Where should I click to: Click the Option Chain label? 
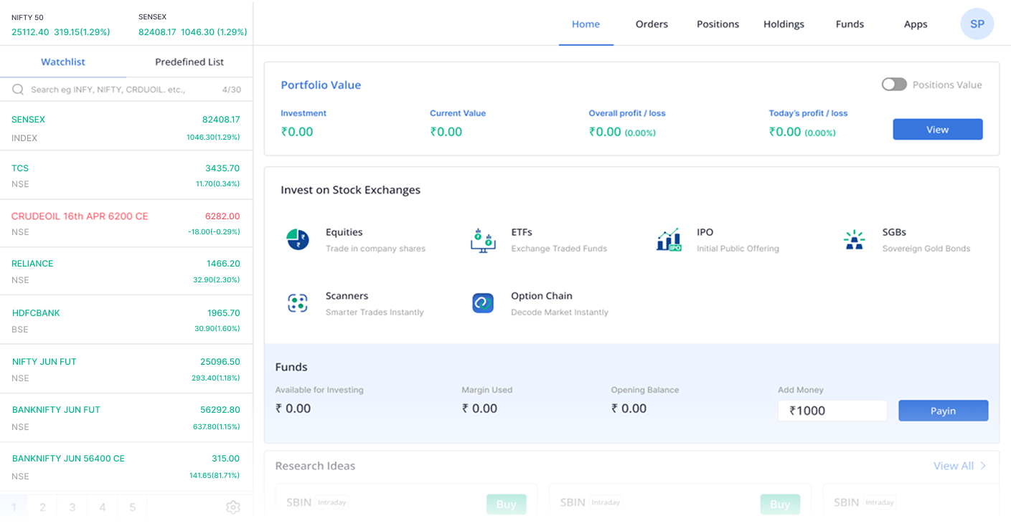point(542,296)
